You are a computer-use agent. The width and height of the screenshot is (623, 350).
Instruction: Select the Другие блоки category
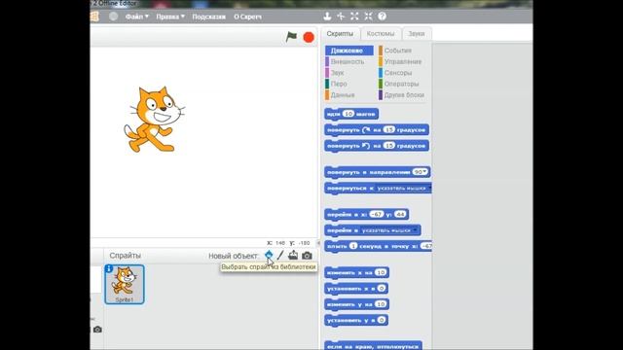tap(404, 95)
